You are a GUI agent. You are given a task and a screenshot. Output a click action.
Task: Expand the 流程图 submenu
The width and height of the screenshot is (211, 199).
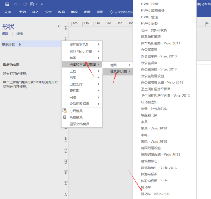click(x=82, y=91)
